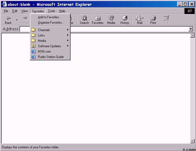
Task: Close the open Favorites menu
Action: (38, 11)
